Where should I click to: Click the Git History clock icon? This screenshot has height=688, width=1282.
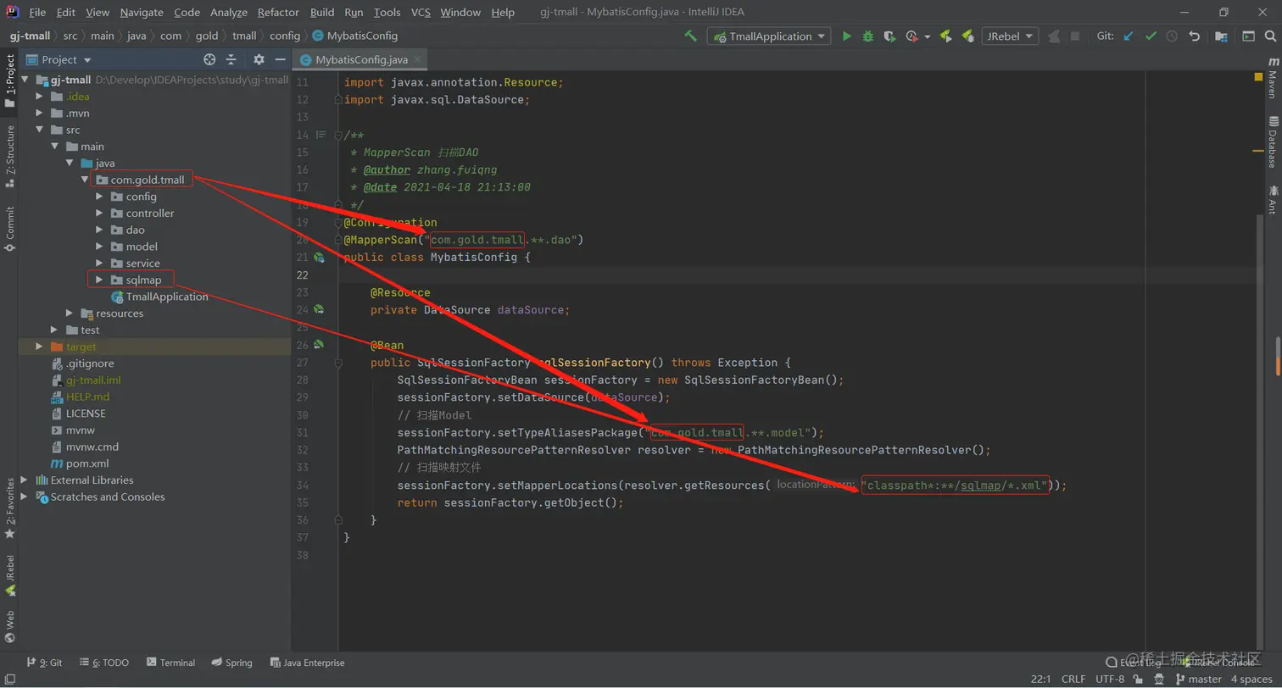click(x=1172, y=36)
